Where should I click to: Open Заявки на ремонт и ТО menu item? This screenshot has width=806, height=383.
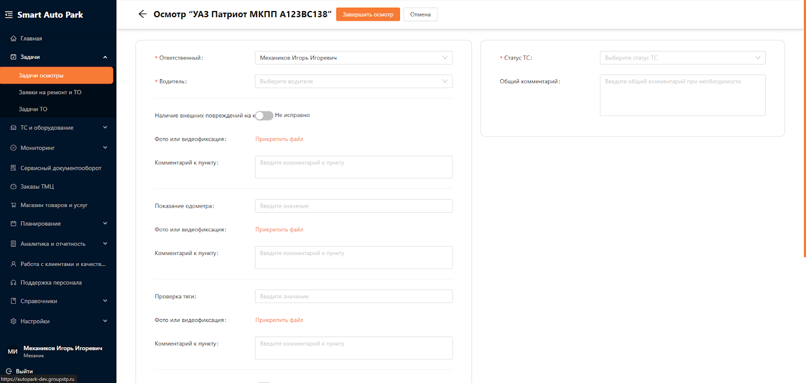(50, 92)
